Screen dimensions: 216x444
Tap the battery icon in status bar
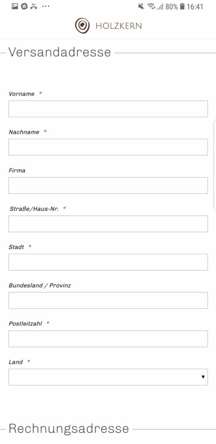coord(182,6)
